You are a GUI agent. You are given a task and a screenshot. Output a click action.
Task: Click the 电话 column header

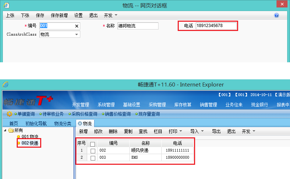coord(178,143)
